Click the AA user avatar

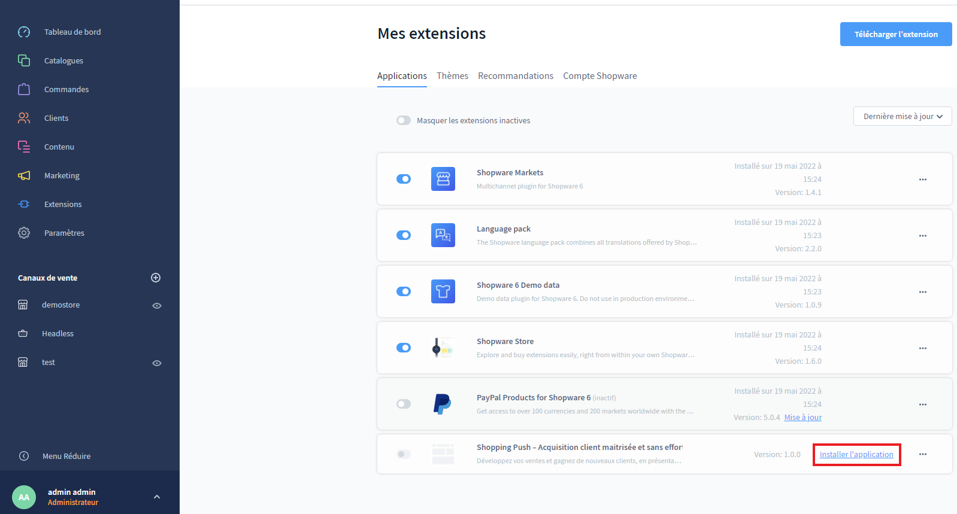coord(24,497)
